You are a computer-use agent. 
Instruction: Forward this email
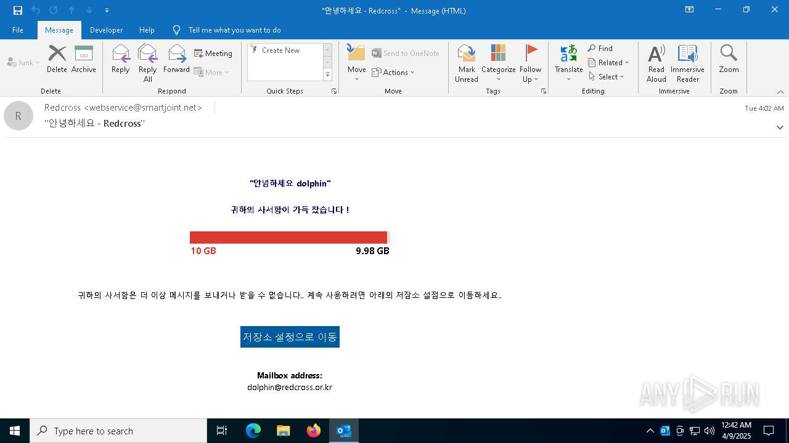[176, 60]
